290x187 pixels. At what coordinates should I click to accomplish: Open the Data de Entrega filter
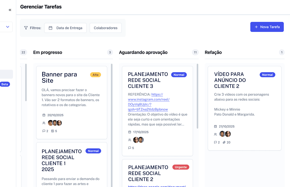65,28
